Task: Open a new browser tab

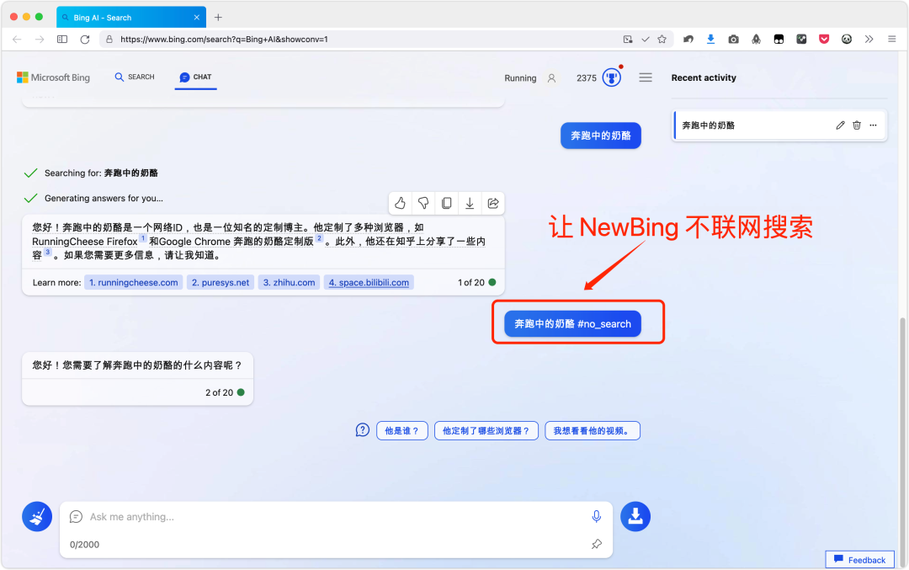Action: [x=218, y=18]
